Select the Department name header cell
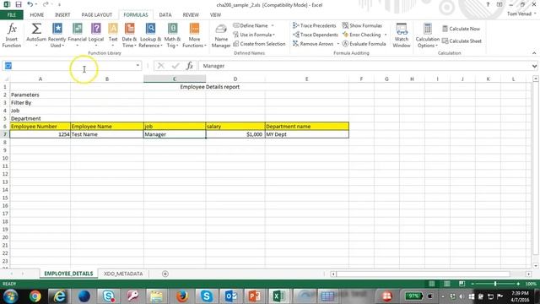This screenshot has width=540, height=304. point(307,127)
